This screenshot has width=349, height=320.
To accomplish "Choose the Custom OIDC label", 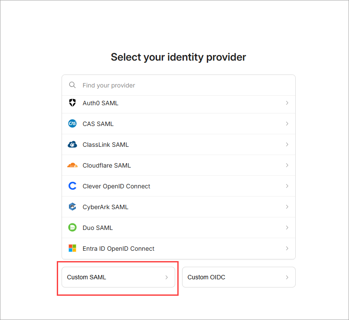I will click(206, 277).
